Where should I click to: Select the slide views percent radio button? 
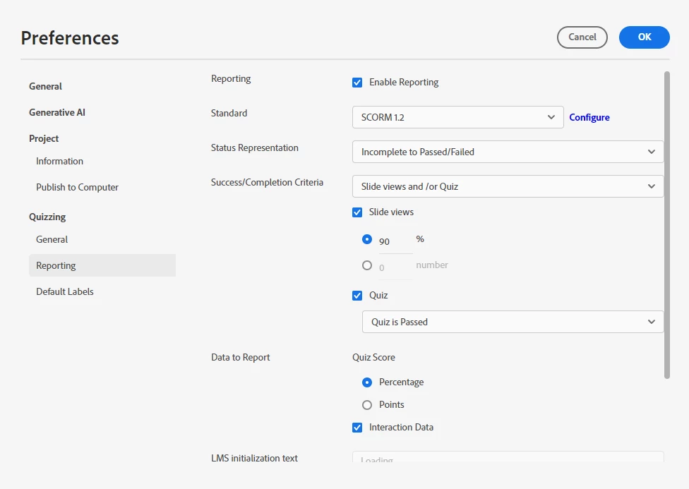(x=367, y=240)
